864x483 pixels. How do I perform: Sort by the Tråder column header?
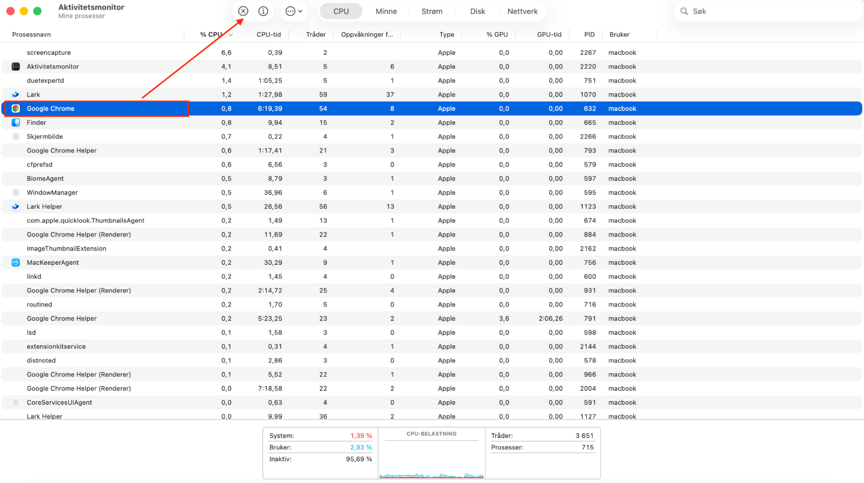click(316, 35)
